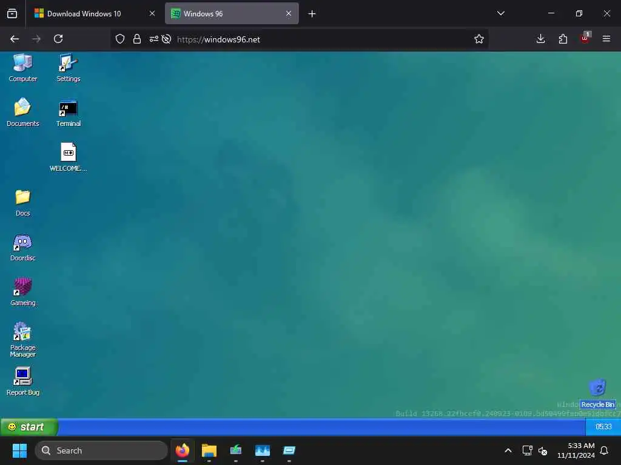Screen dimensions: 621x465
Task: Open the Report Bug shortcut
Action: click(22, 381)
